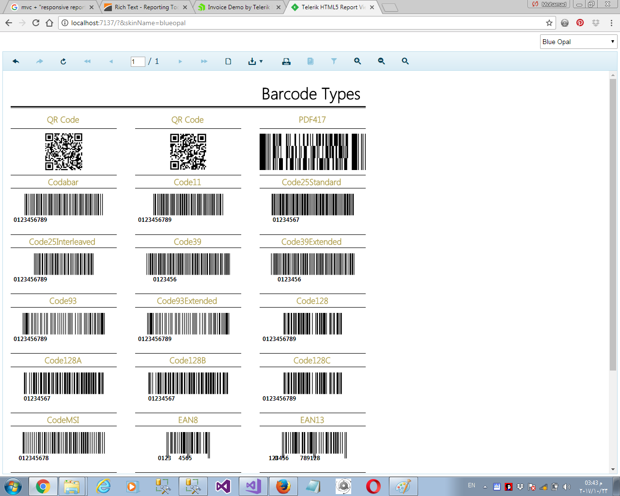Open Firefox from the taskbar
The image size is (620, 496).
coord(283,486)
